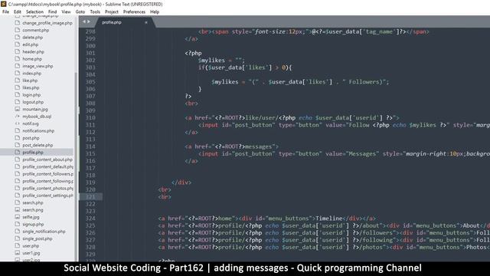Open the Find menu
The image size is (490, 276).
[53, 12]
